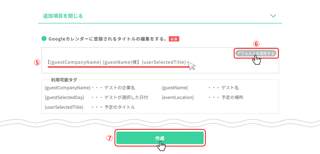Collapse section with the green chevron arrow

pyautogui.click(x=273, y=16)
